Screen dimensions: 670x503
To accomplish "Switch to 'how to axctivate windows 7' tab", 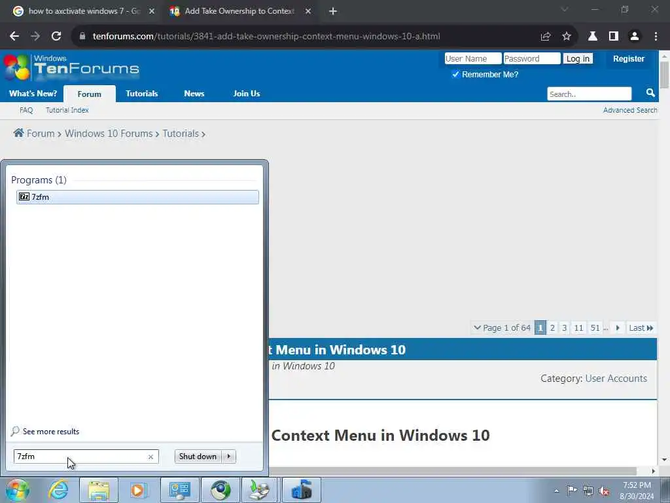I will point(84,11).
